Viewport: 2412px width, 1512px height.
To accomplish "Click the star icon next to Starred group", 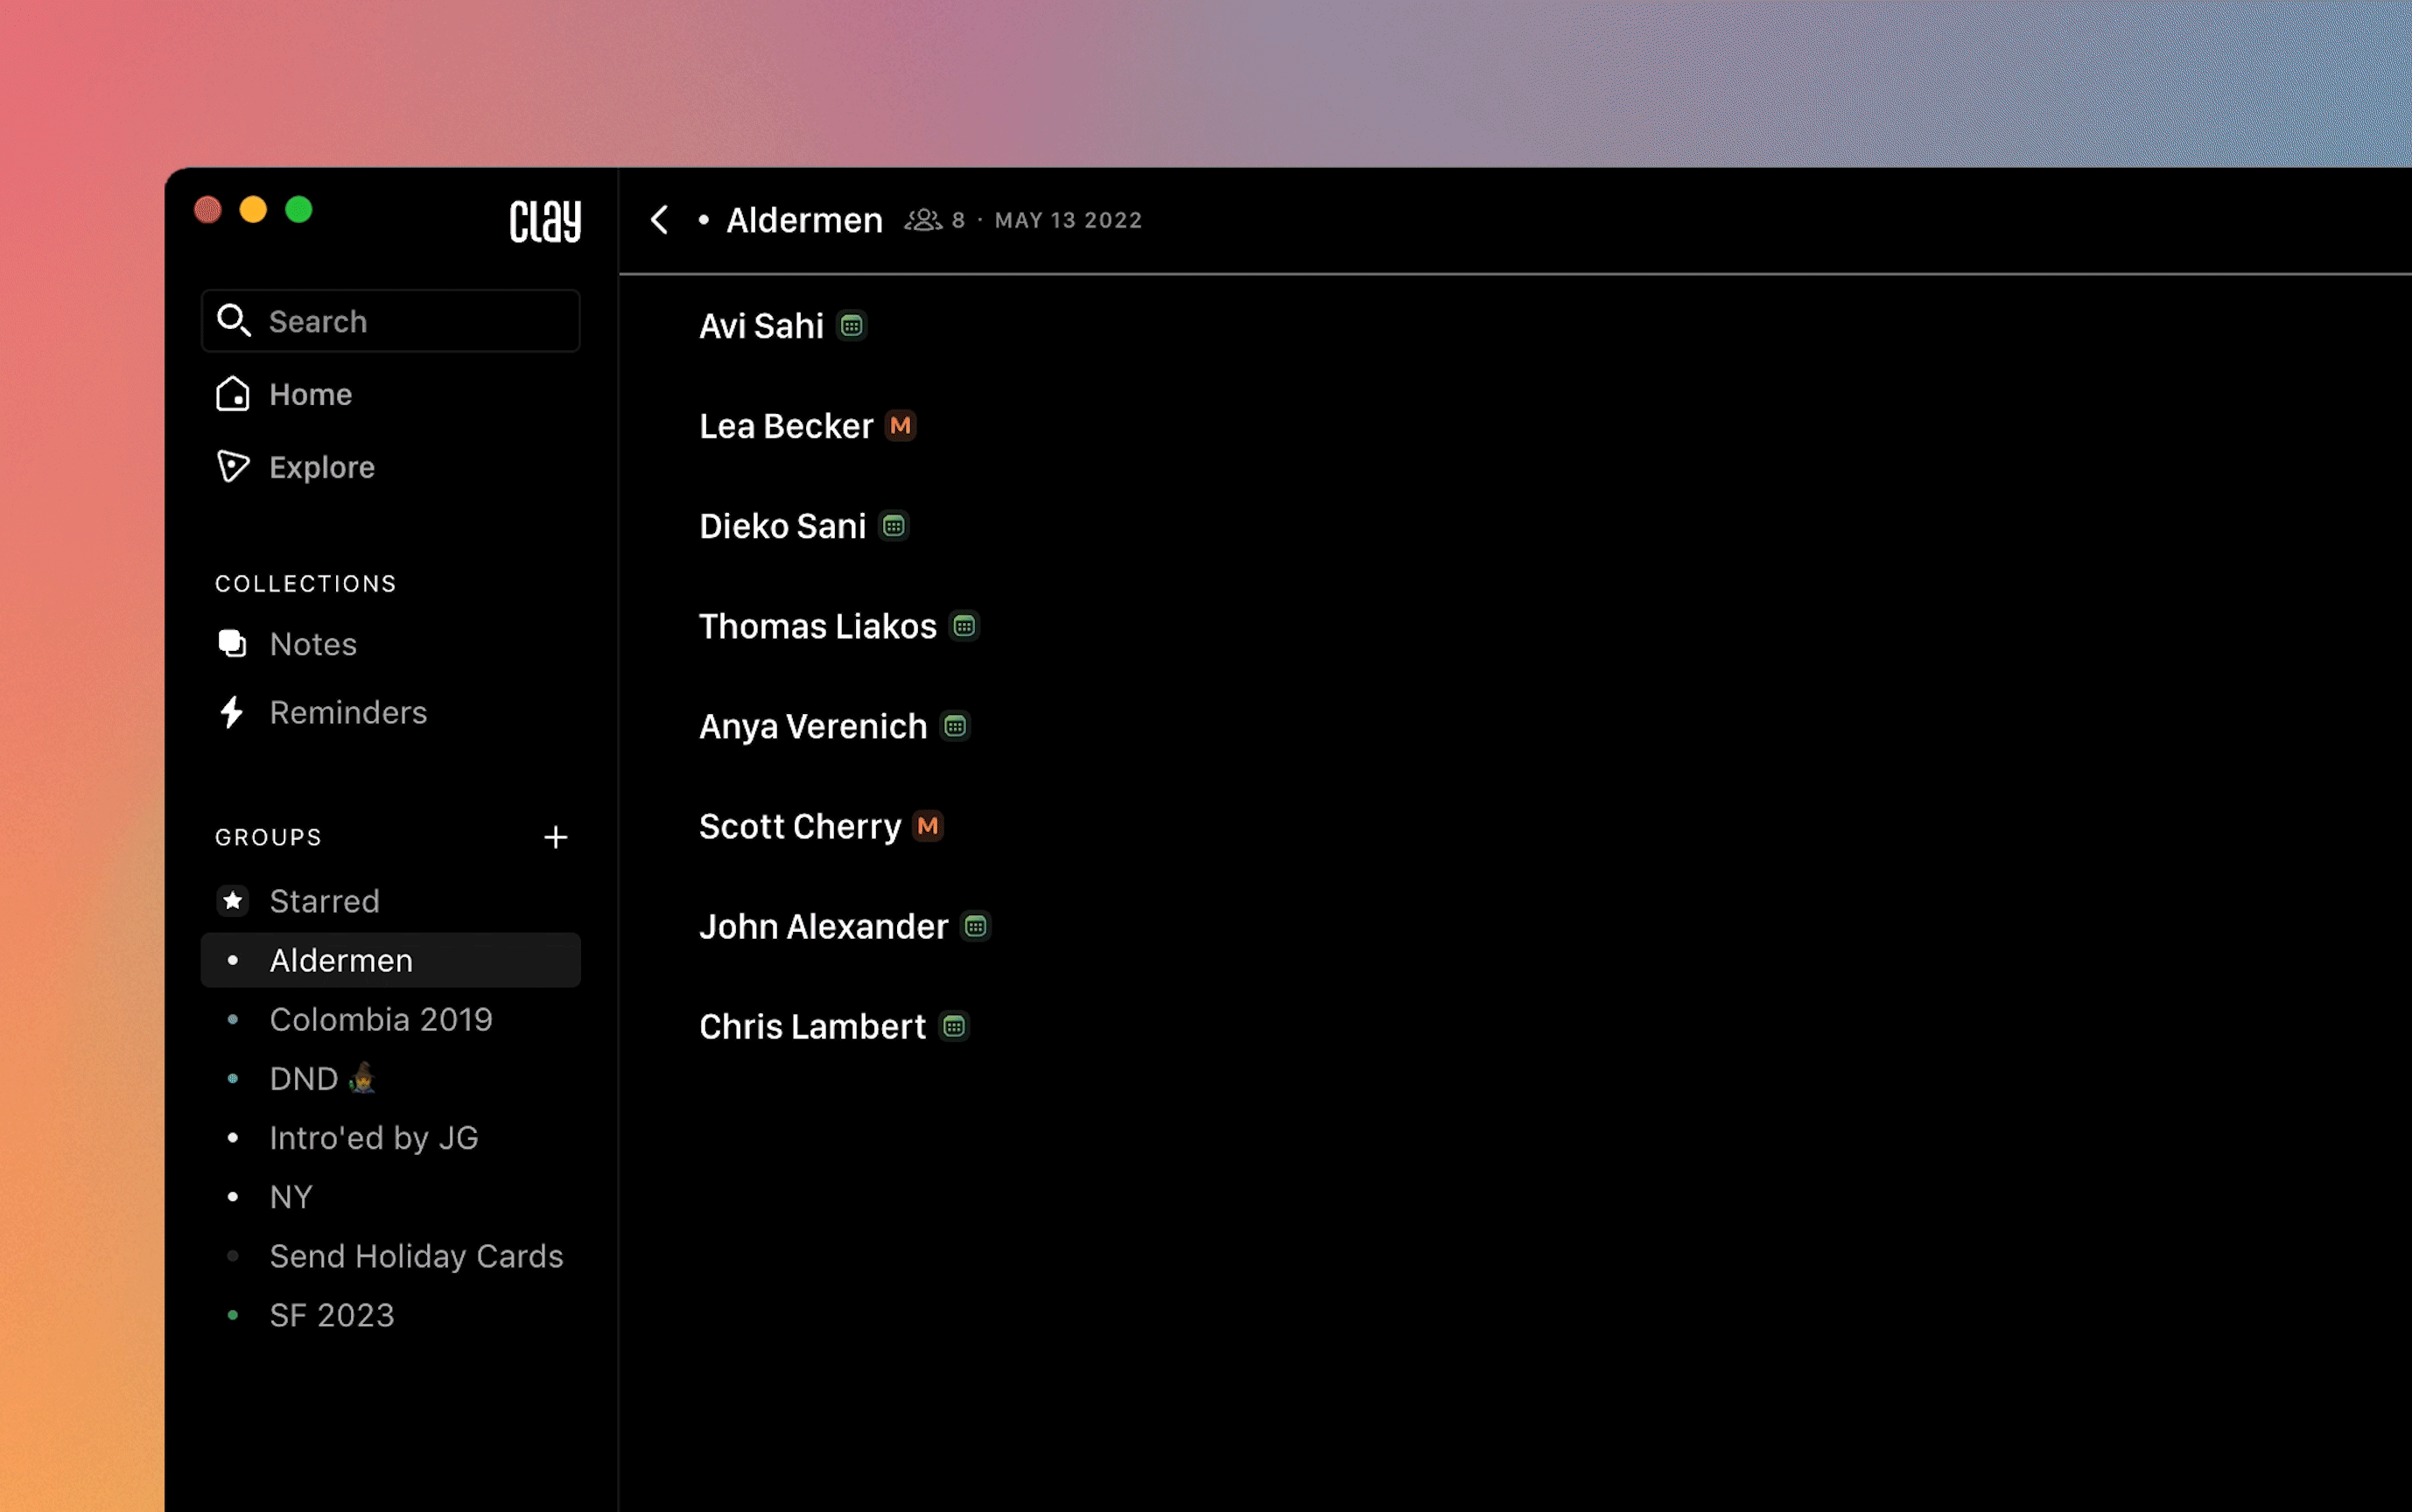I will [233, 900].
